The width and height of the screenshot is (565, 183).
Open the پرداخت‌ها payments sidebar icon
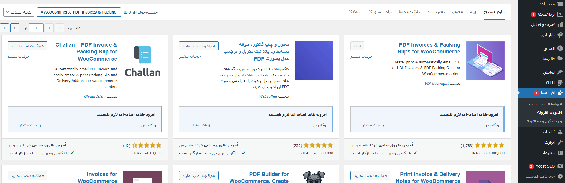(560, 14)
